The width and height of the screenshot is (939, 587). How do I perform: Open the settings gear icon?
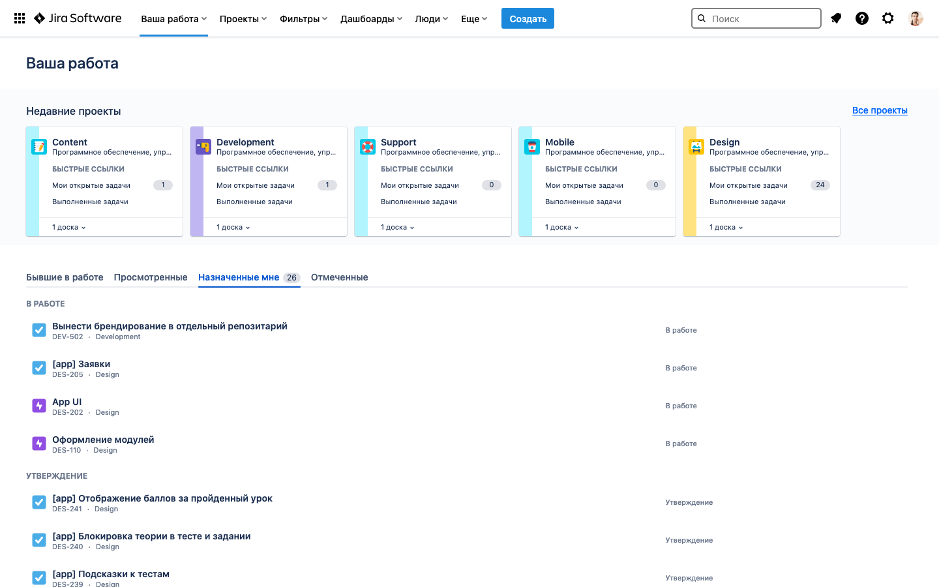pyautogui.click(x=888, y=18)
